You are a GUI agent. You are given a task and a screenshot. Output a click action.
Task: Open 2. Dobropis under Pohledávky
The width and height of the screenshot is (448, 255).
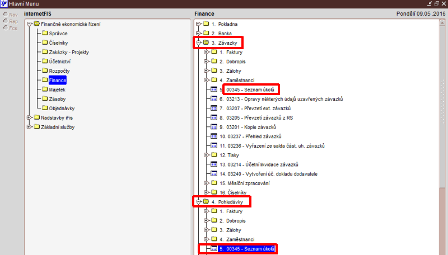pos(232,221)
